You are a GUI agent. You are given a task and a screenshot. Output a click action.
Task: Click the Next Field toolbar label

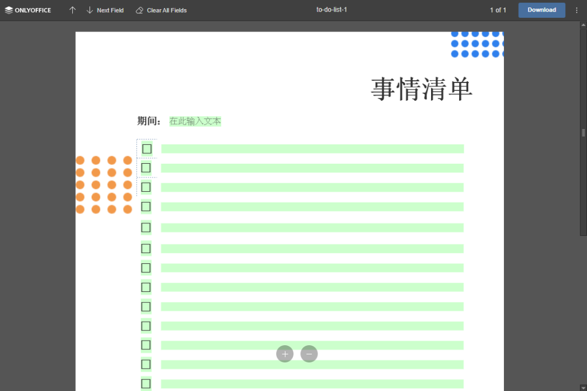[111, 10]
